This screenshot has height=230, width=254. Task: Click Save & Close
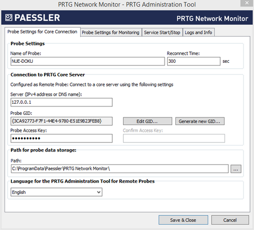(183, 220)
